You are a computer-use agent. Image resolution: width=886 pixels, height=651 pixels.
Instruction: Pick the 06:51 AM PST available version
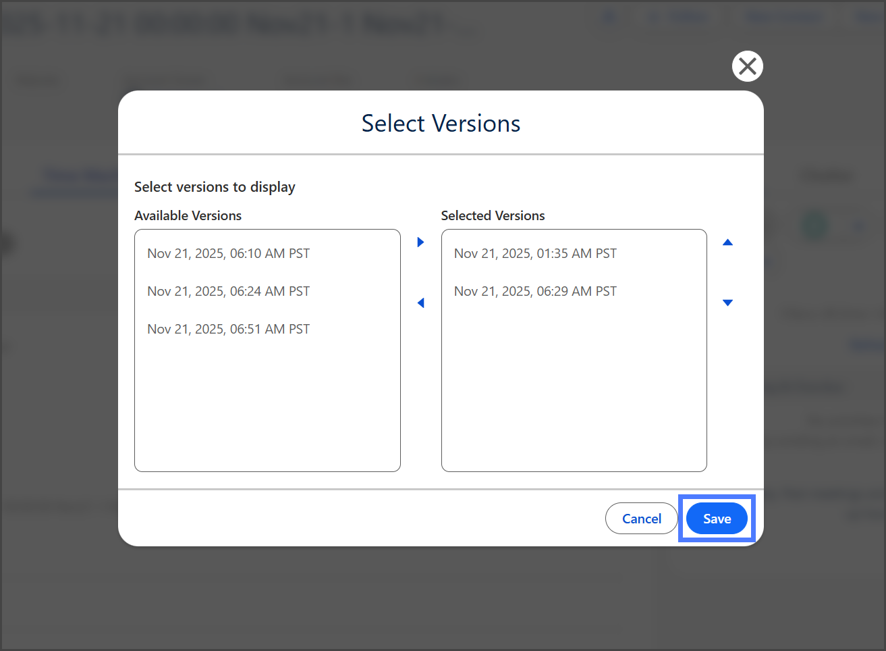tap(229, 329)
